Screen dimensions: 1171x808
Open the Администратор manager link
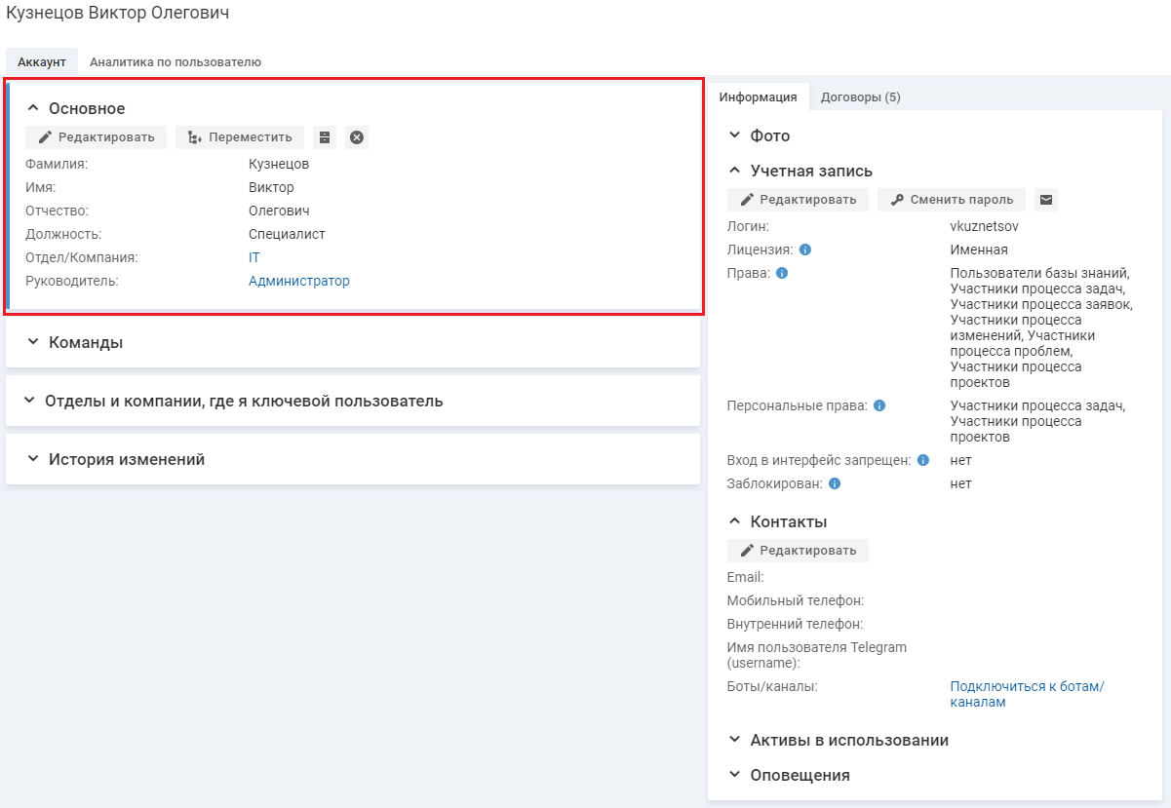coord(298,281)
